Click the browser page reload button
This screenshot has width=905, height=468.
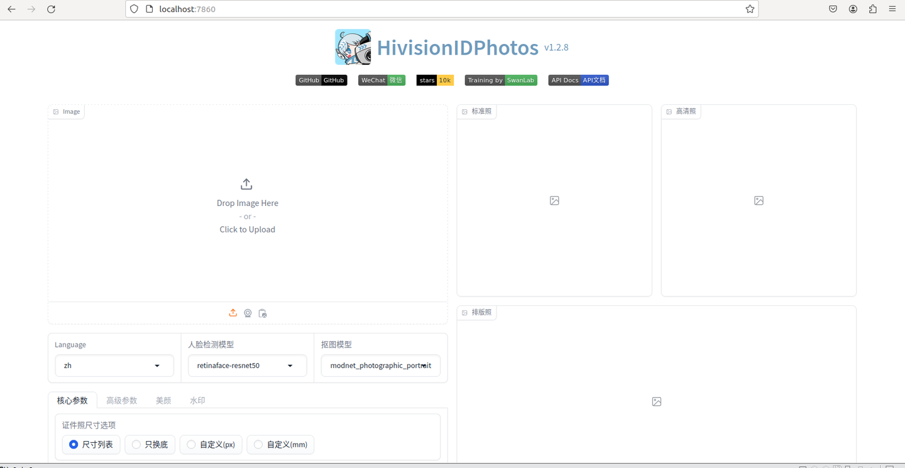52,9
